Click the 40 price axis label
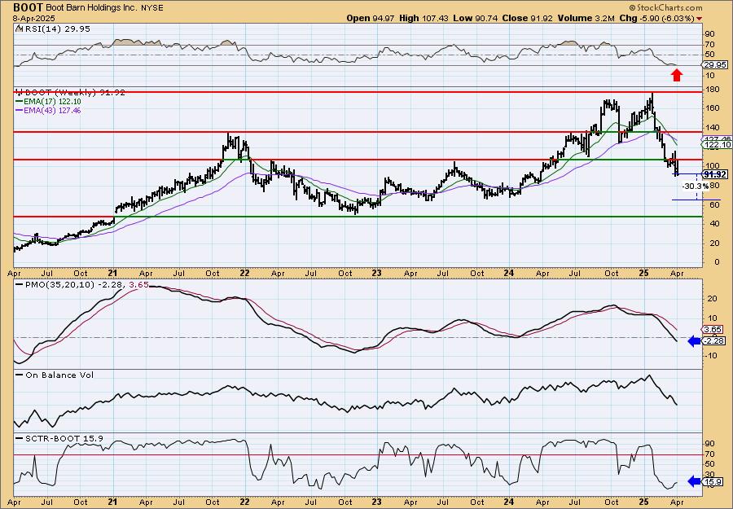The height and width of the screenshot is (509, 733). pos(714,223)
